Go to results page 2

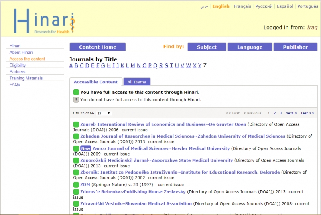tap(275, 113)
